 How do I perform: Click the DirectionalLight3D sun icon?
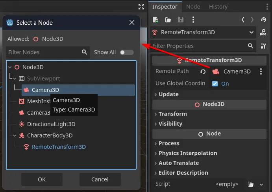click(x=22, y=124)
